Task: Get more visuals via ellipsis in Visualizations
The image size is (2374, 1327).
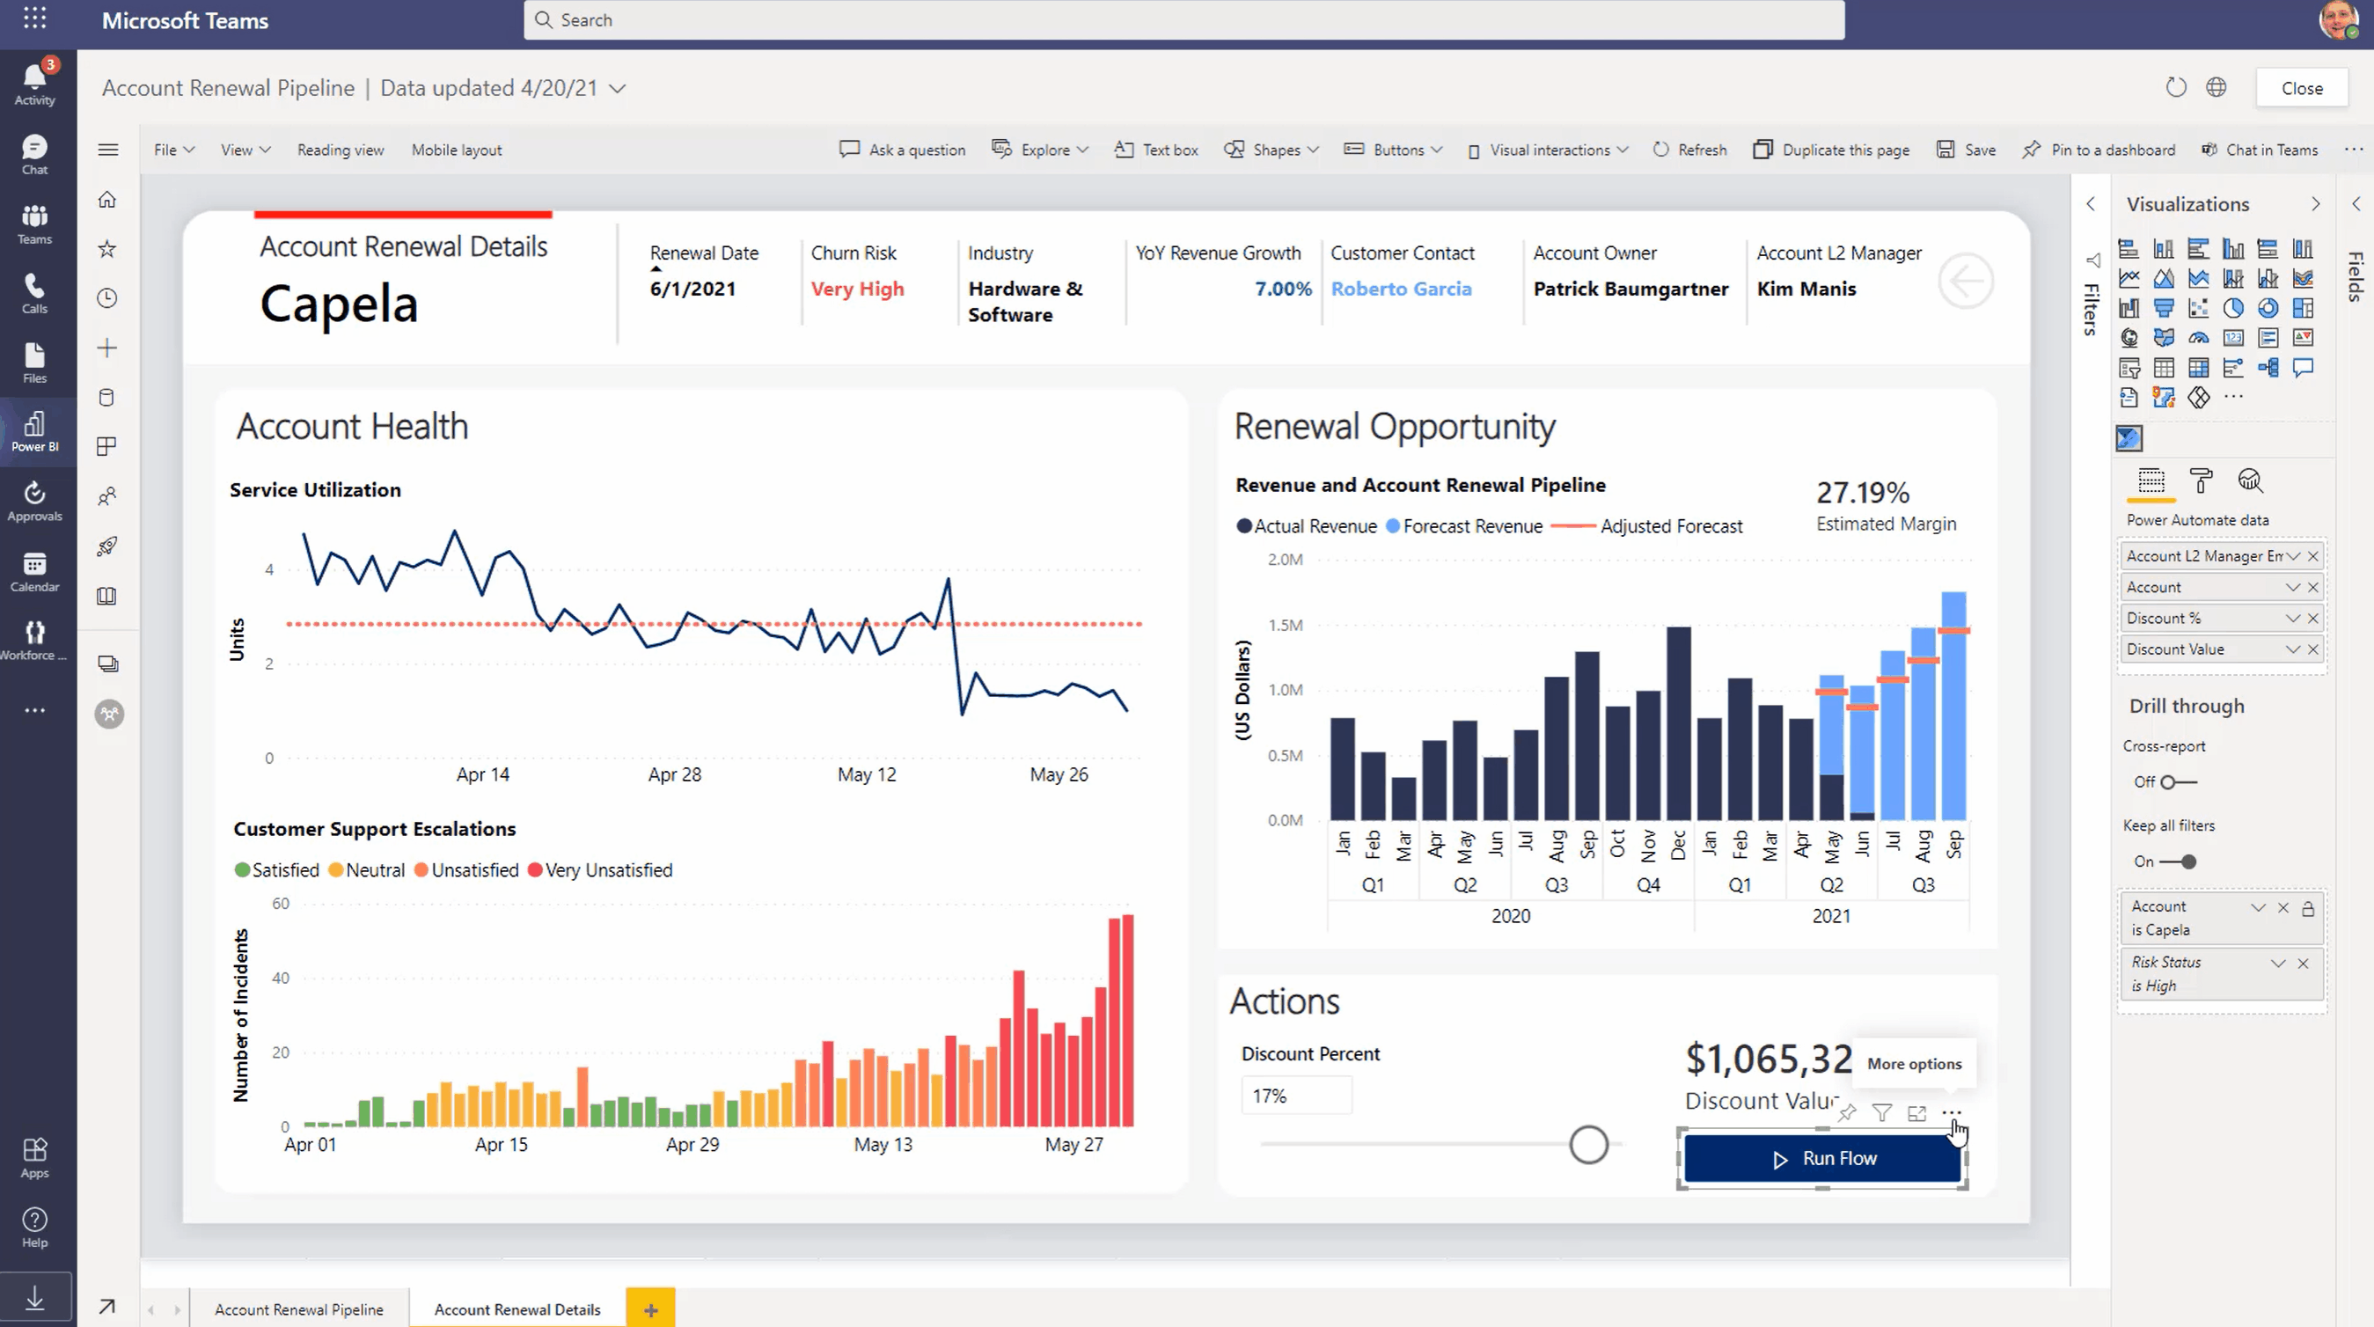Action: coord(2232,397)
